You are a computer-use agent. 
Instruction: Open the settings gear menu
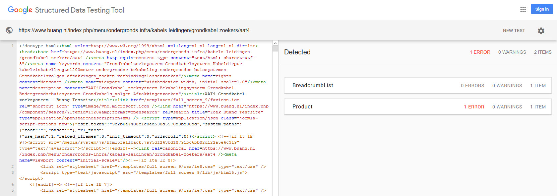click(541, 31)
